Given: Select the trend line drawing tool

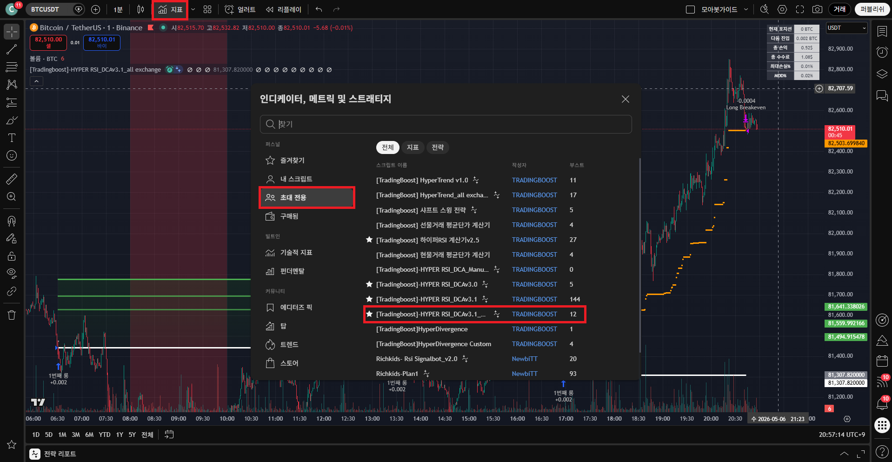Looking at the screenshot, I should pos(12,49).
